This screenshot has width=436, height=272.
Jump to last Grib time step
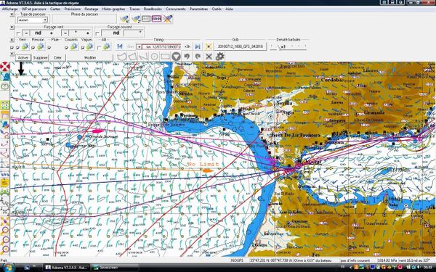pos(198,46)
